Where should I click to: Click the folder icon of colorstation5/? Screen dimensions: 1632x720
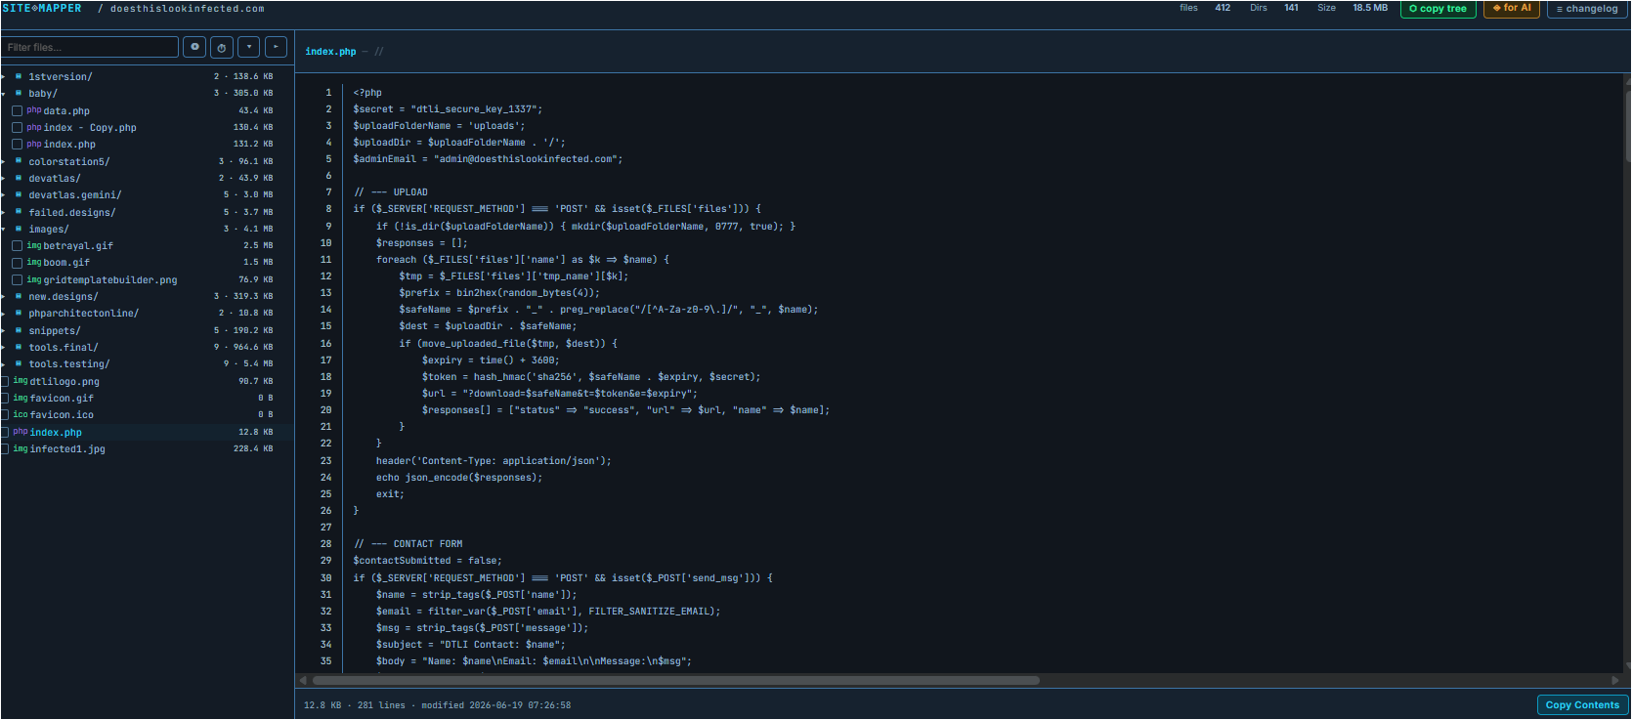point(19,161)
